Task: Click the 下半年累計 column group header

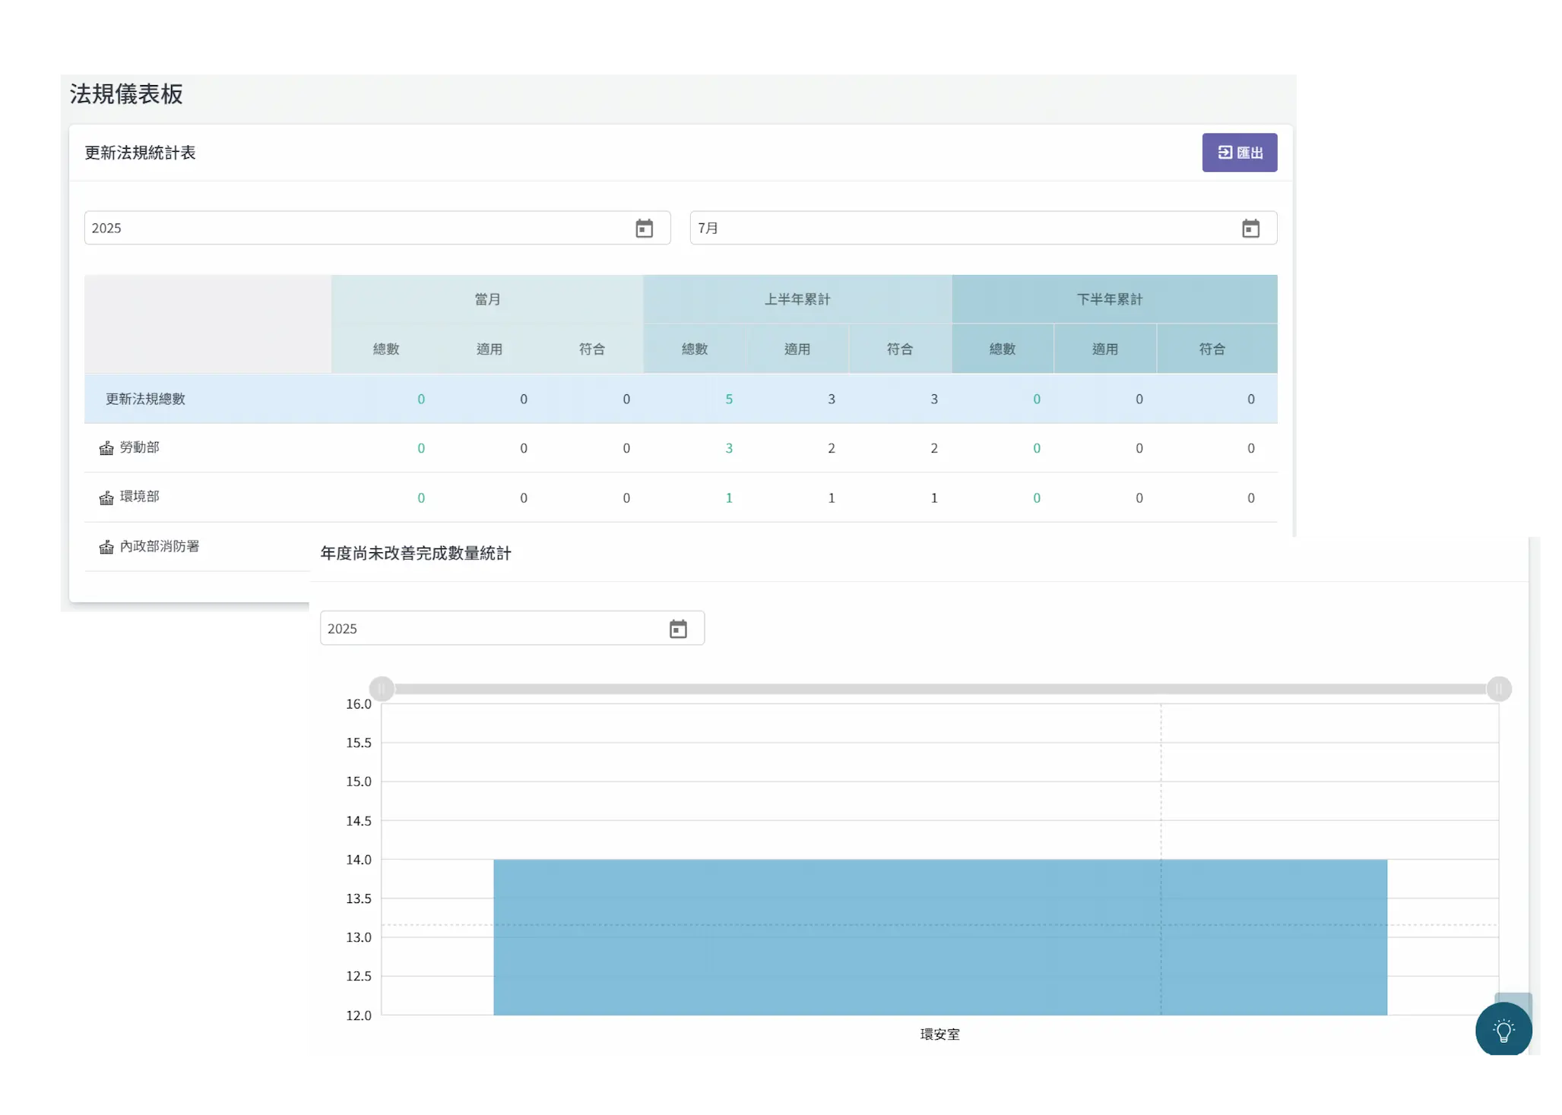Action: click(1109, 299)
